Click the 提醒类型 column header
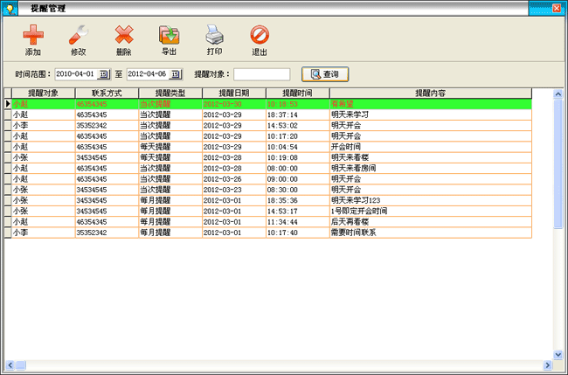Viewport: 568px width, 375px height. [170, 92]
